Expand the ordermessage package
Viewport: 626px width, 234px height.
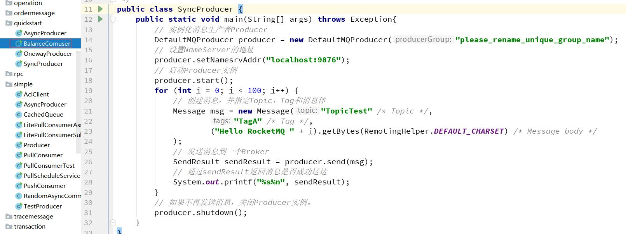click(x=34, y=13)
